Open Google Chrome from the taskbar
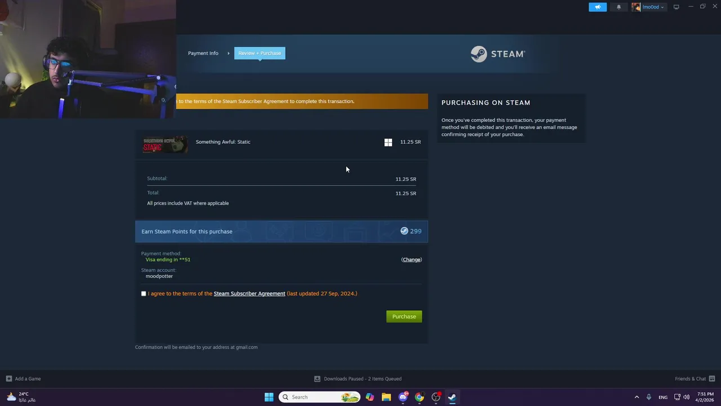Viewport: 721px width, 406px height. coord(419,397)
